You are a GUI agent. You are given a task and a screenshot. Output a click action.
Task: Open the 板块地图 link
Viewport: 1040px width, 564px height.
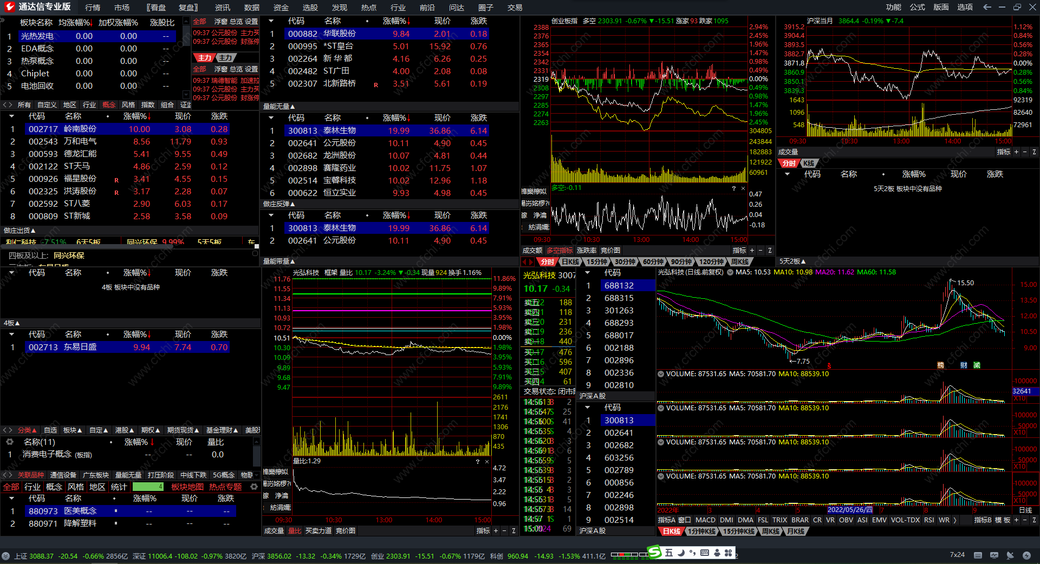(187, 487)
